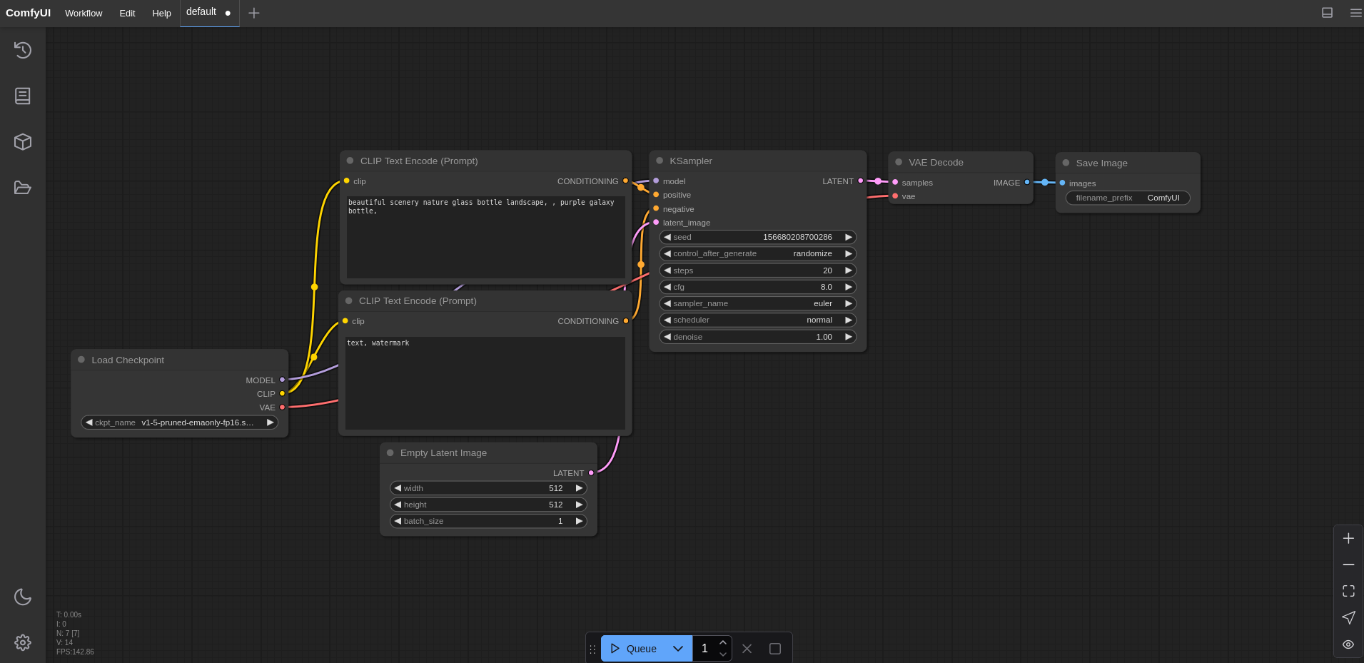
Task: Toggle dark theme moon icon
Action: click(23, 597)
